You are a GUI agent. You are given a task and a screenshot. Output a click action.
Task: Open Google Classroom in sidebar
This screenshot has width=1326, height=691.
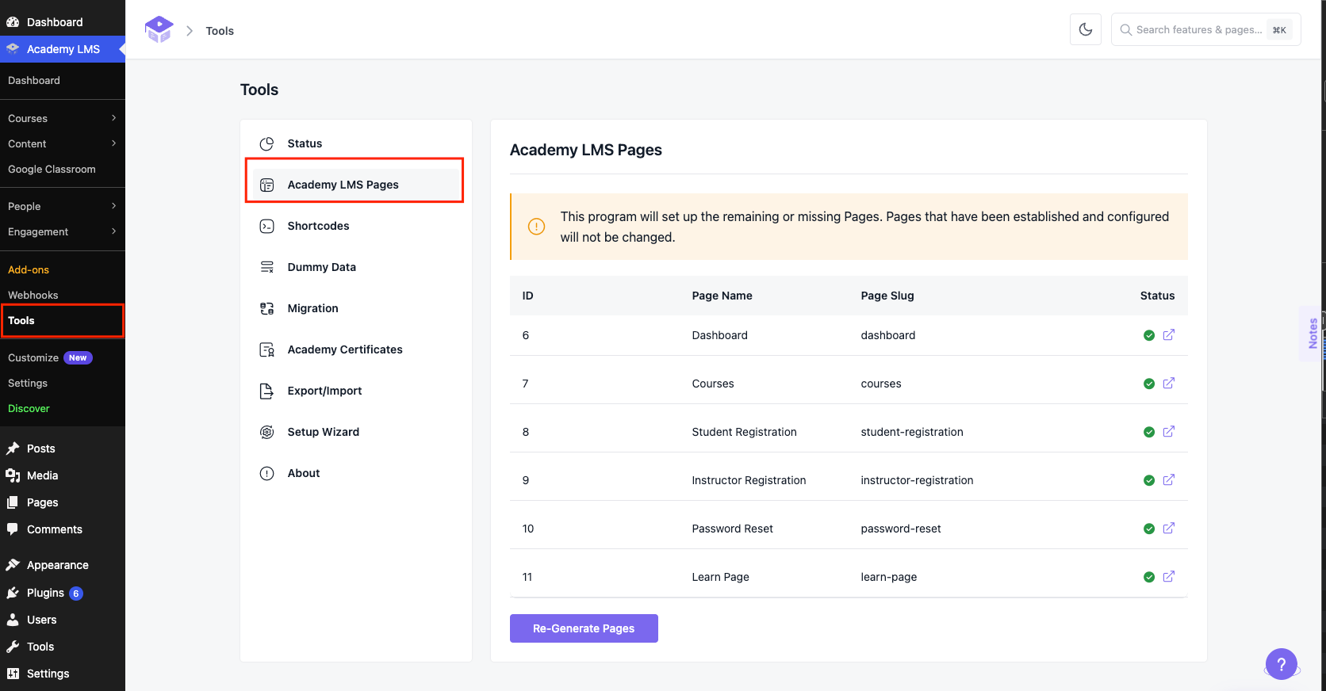63,169
